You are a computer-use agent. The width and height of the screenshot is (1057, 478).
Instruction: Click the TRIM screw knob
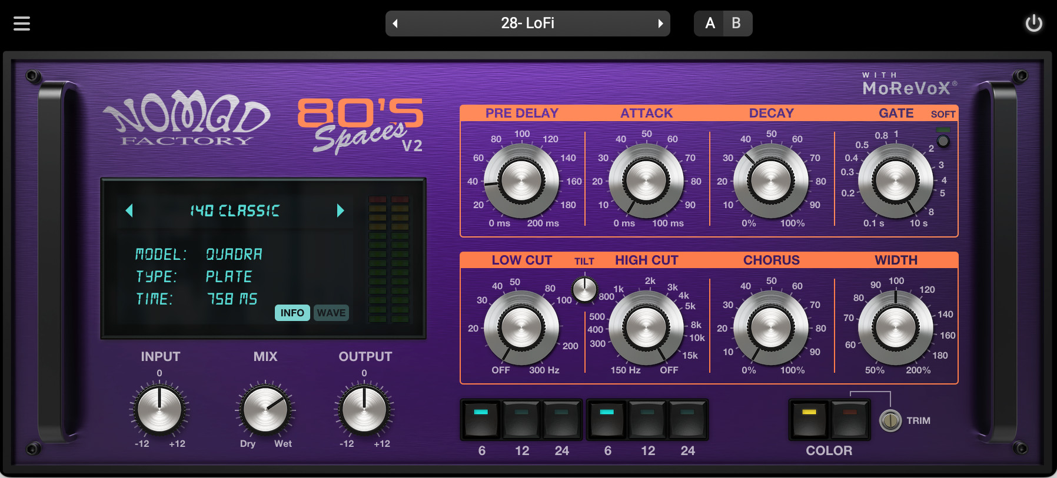pyautogui.click(x=890, y=420)
